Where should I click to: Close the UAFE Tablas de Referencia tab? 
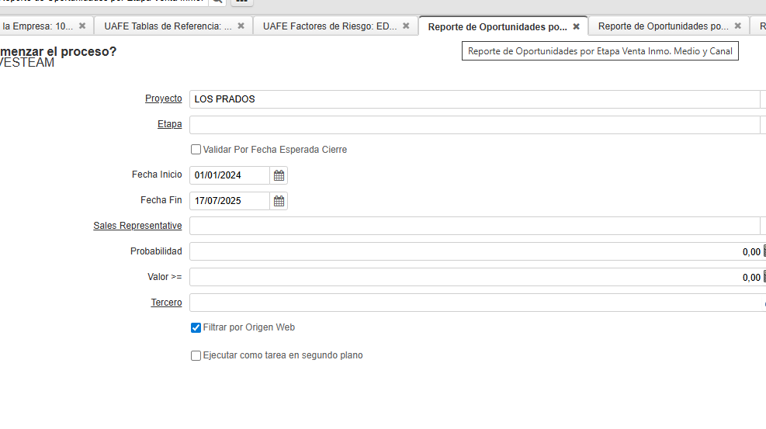241,26
